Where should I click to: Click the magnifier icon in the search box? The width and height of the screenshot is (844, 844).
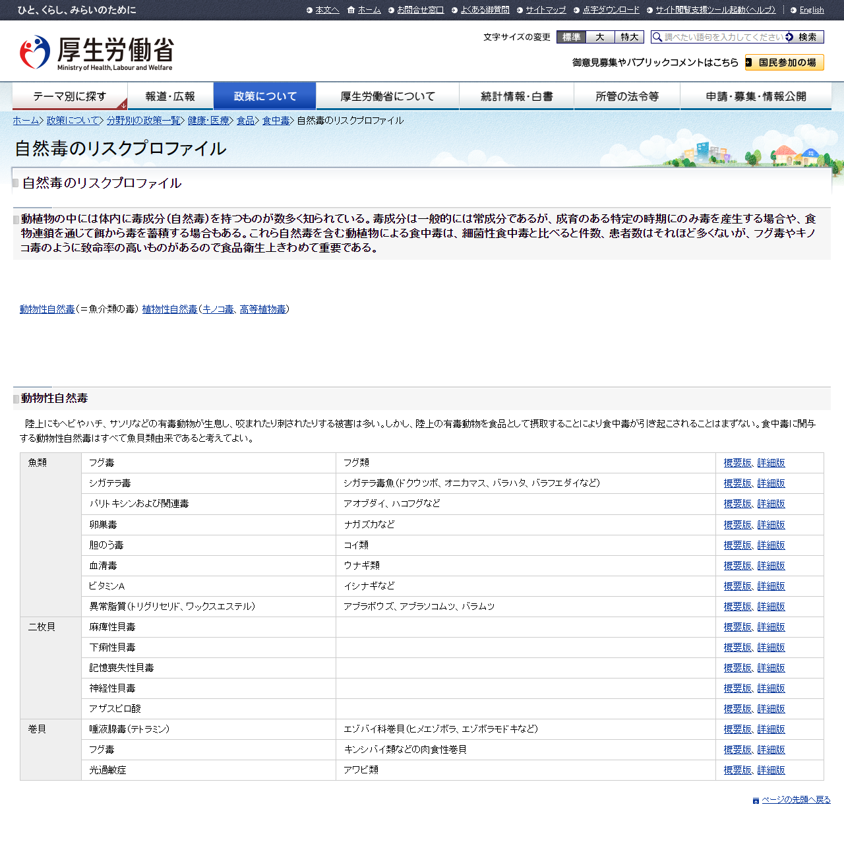(x=657, y=38)
